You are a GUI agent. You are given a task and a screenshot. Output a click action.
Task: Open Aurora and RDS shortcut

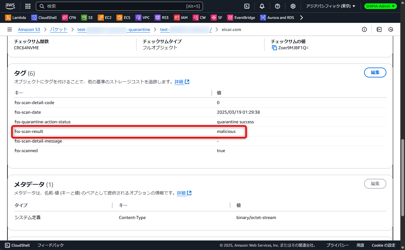point(277,18)
